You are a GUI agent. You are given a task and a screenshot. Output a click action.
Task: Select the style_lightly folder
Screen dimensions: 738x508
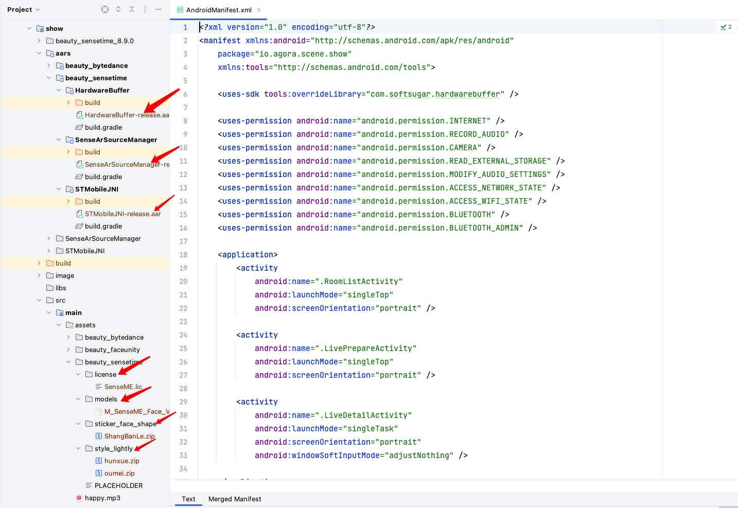point(114,448)
